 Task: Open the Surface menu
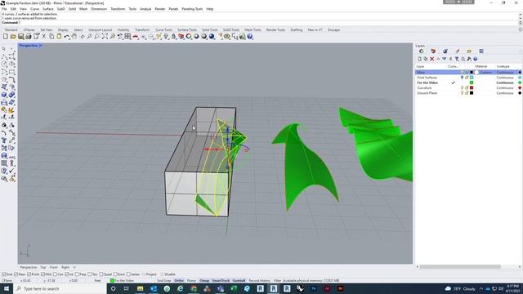coord(48,9)
